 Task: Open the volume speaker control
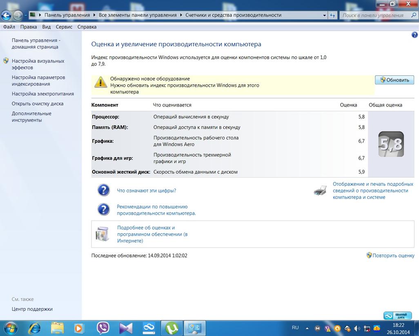(357, 328)
